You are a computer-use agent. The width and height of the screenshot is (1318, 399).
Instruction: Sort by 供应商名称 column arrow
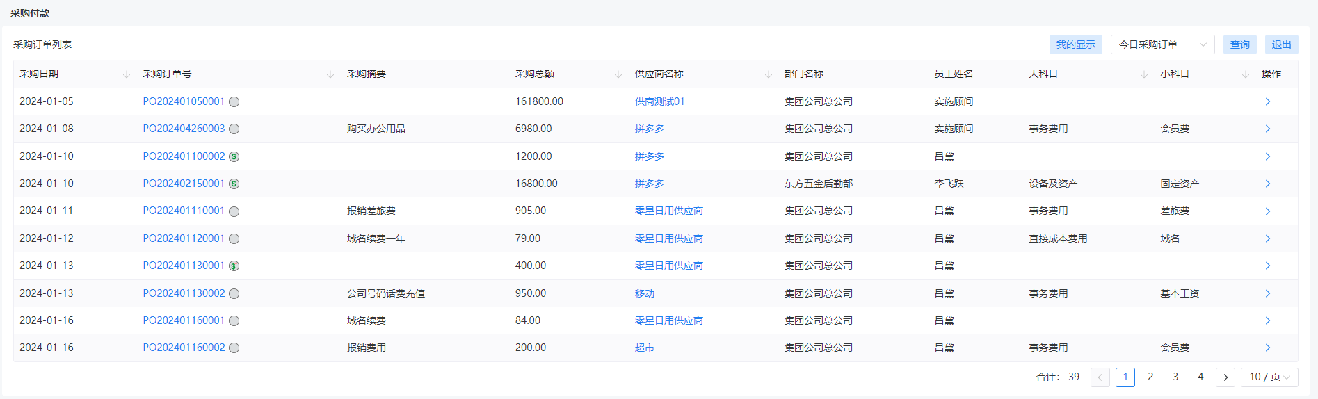769,74
